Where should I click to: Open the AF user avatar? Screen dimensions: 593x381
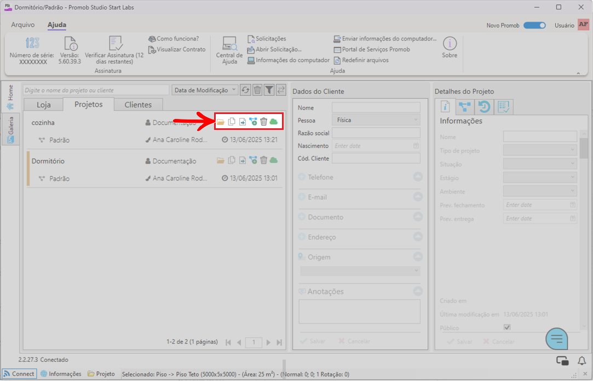pyautogui.click(x=583, y=25)
